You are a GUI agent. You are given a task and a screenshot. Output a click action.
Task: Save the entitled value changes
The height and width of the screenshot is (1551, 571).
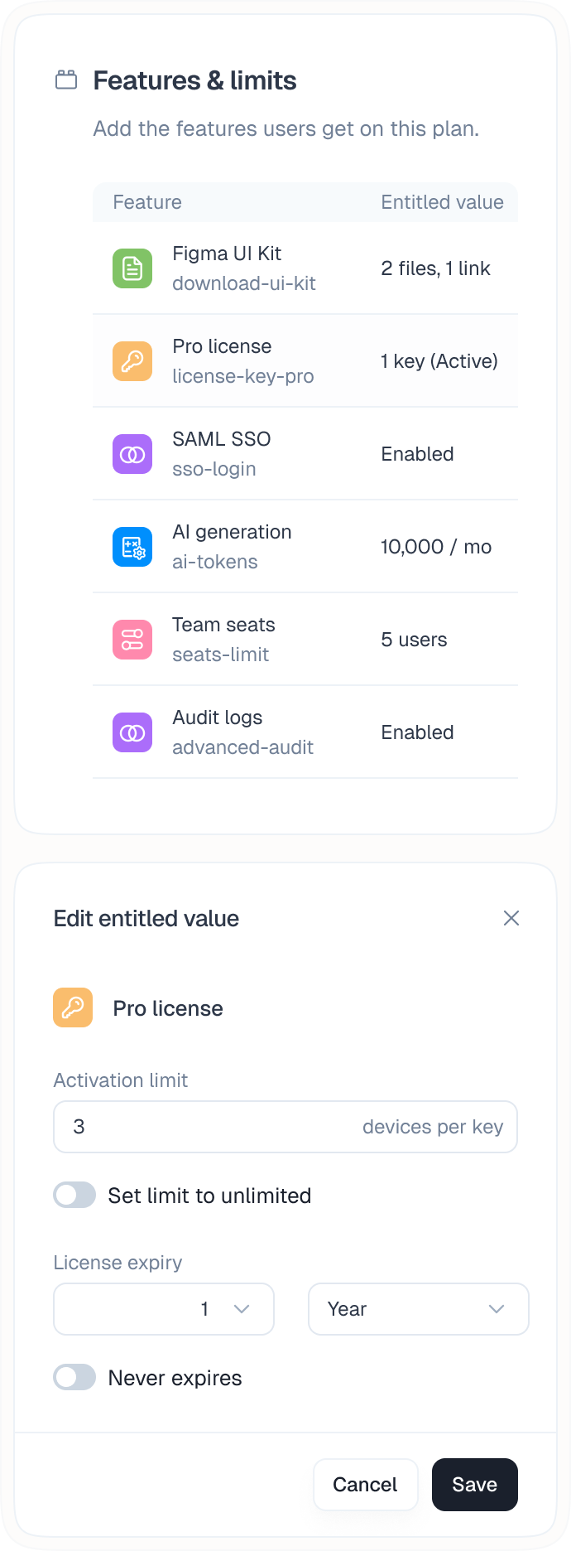pos(474,1485)
